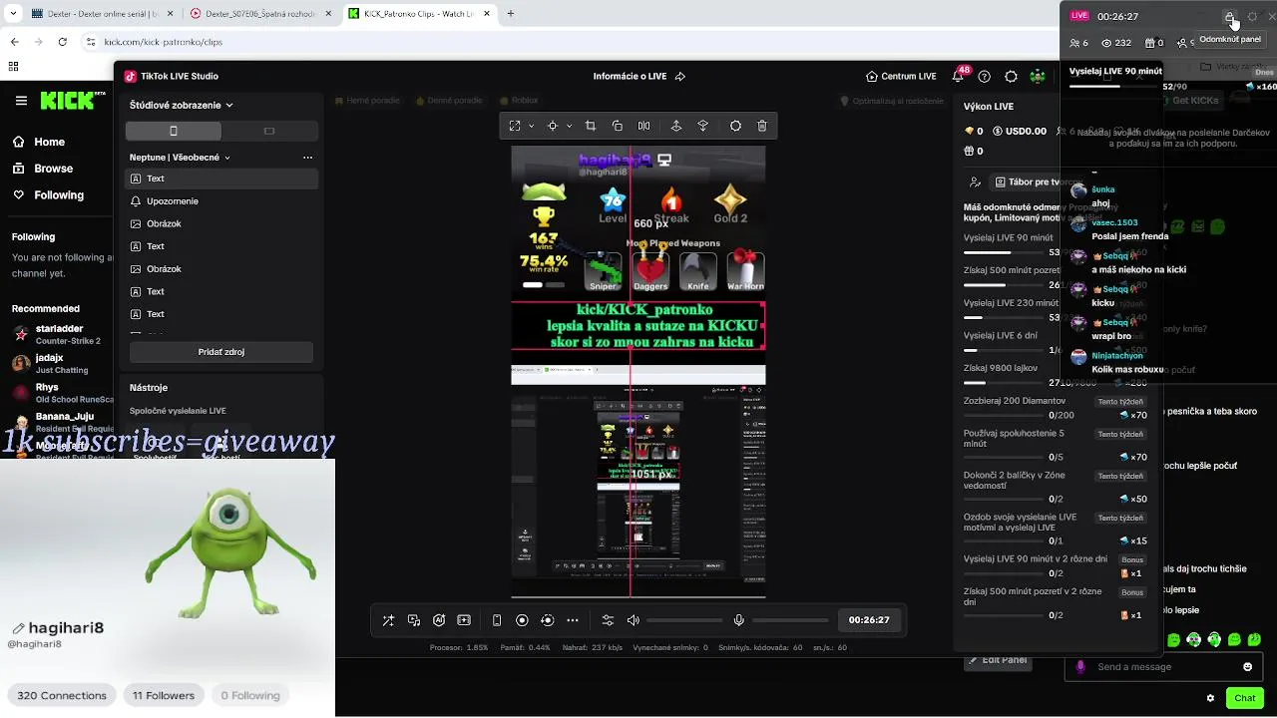This screenshot has height=718, width=1277.
Task: Switch to portrait scene layout toggle
Action: (174, 131)
